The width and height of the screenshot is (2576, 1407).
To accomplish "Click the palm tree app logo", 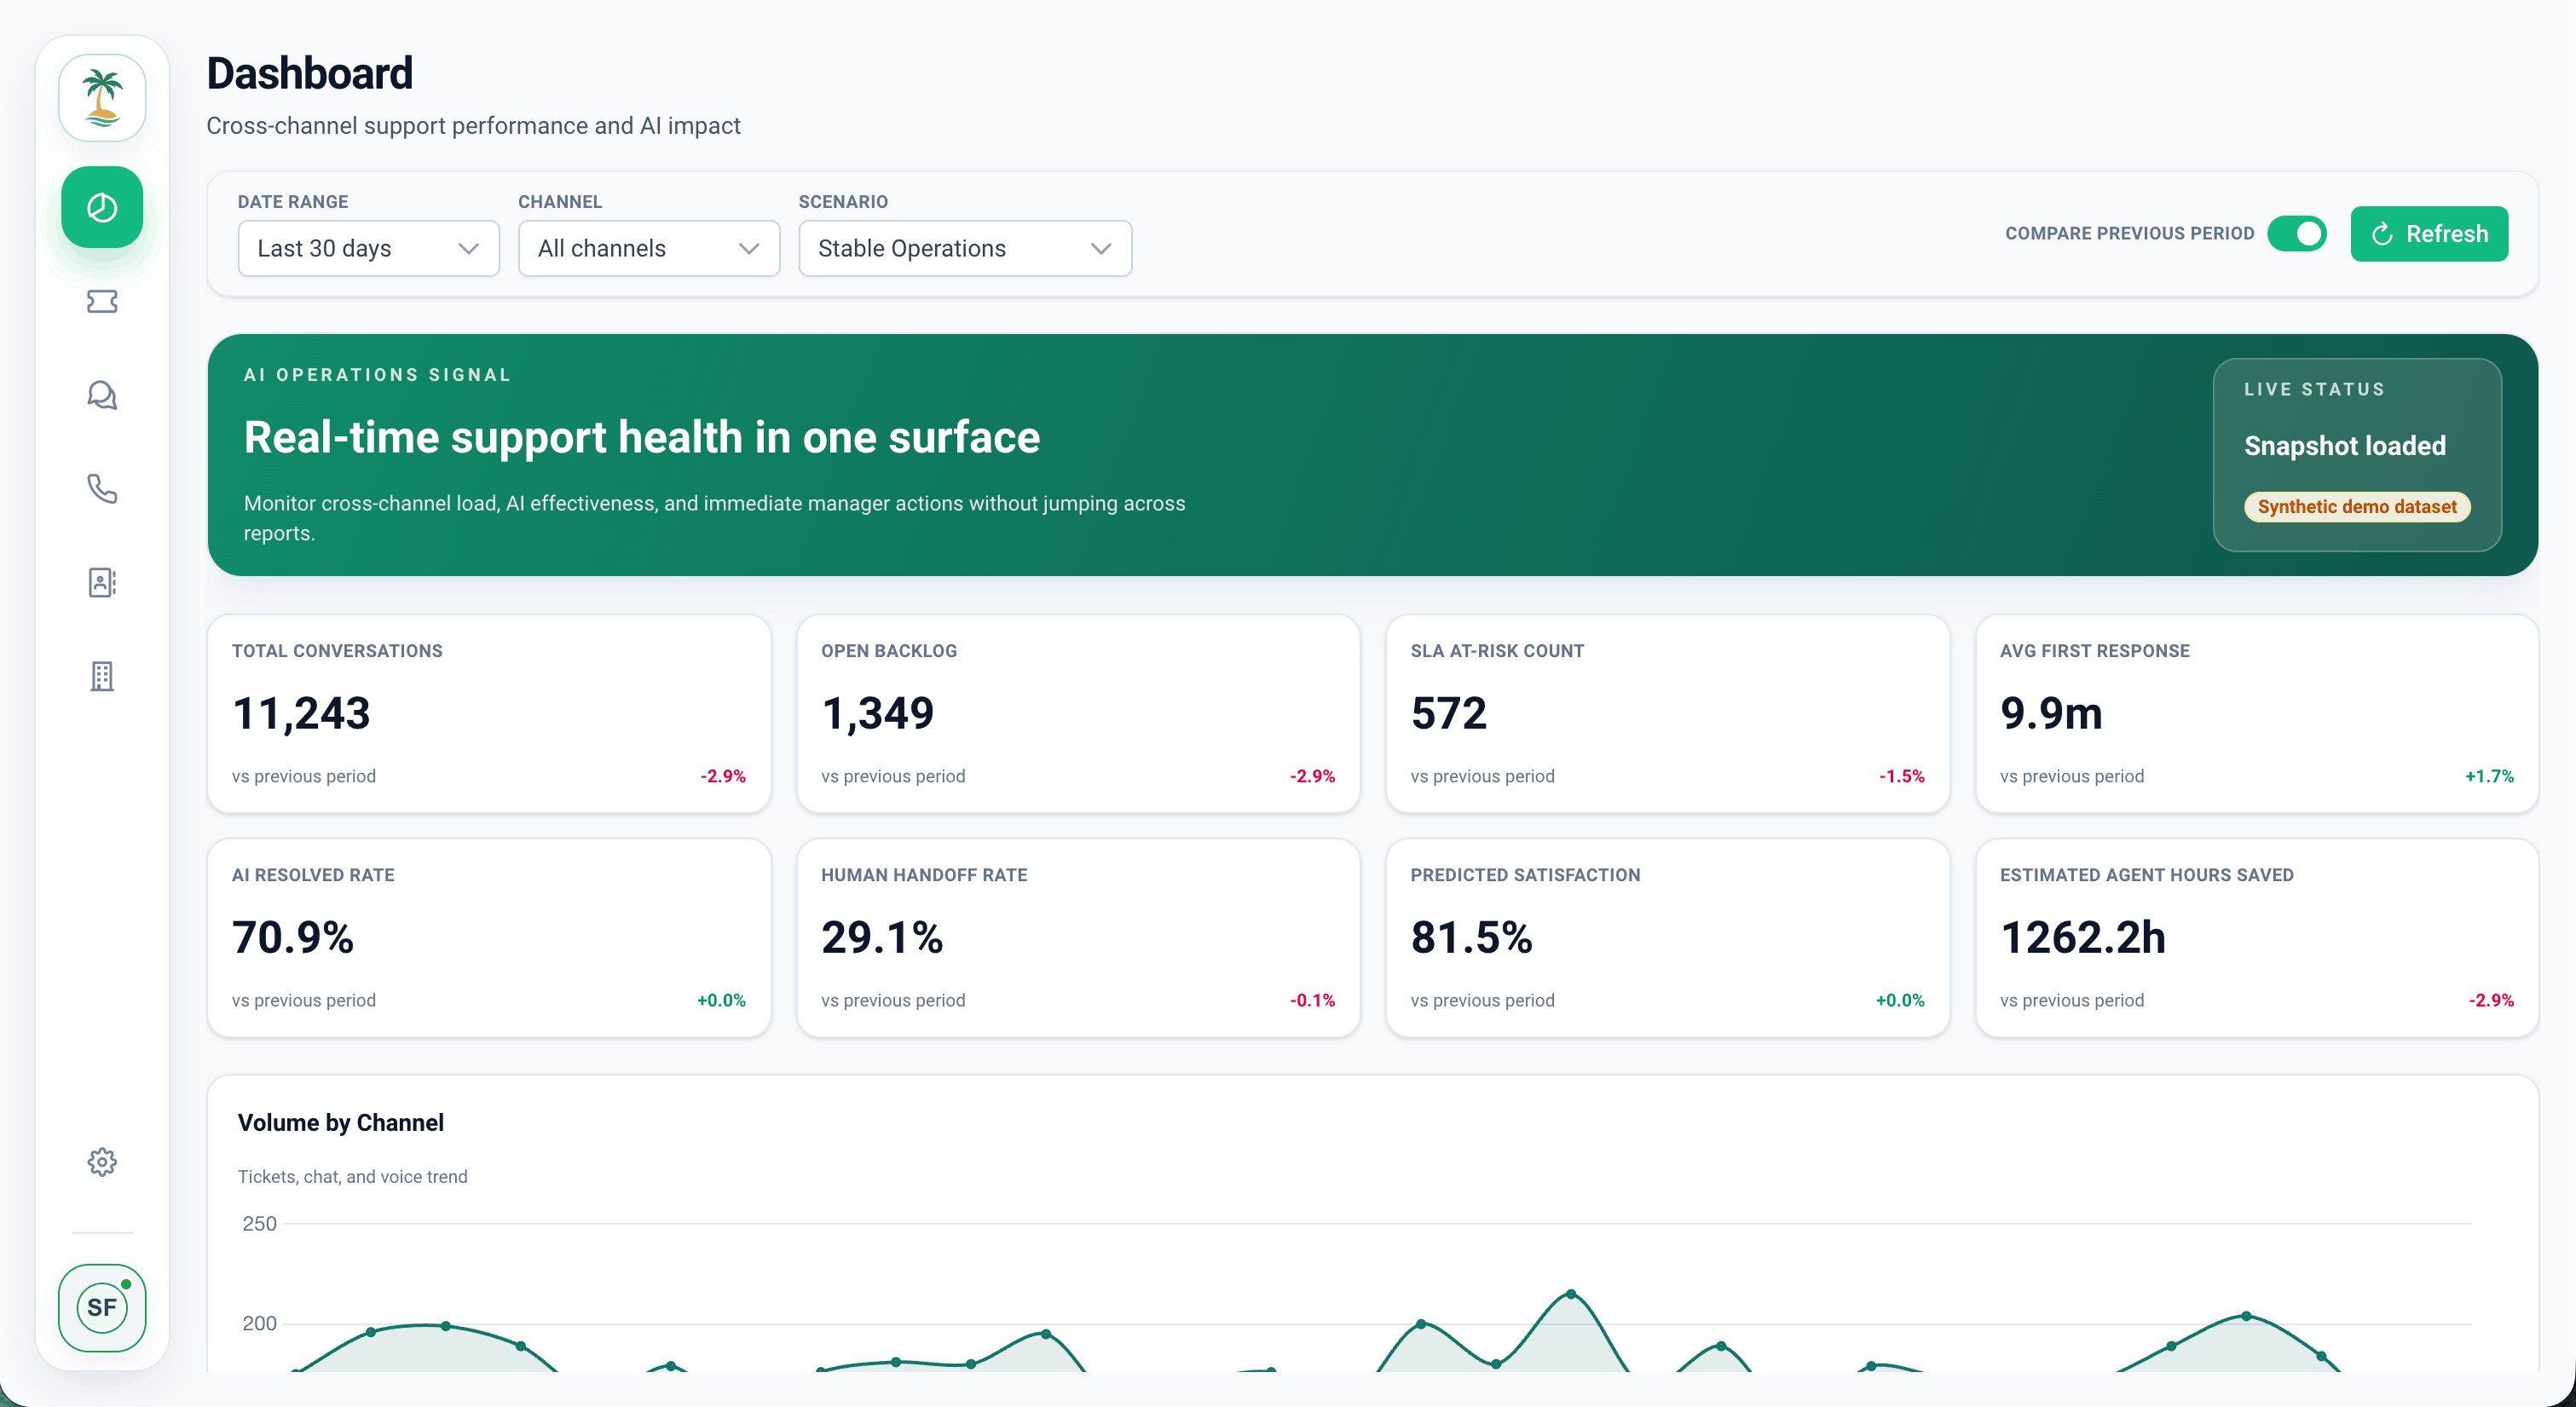I will (102, 98).
